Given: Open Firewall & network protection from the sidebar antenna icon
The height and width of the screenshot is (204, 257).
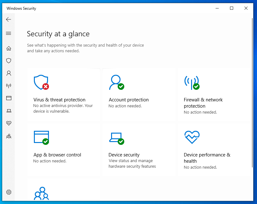Looking at the screenshot, I should coord(9,85).
